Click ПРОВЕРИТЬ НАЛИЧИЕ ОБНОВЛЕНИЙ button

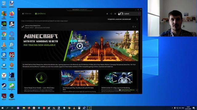click(119, 19)
